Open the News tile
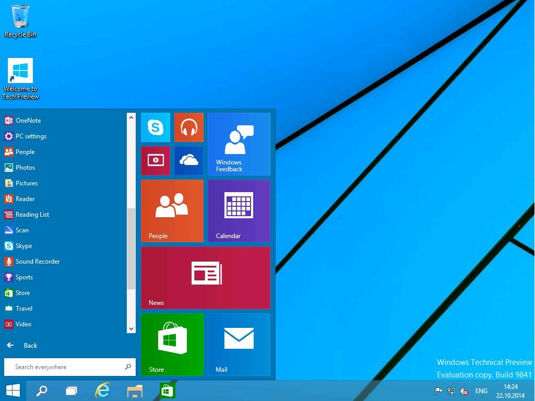The width and height of the screenshot is (535, 401). coord(206,278)
